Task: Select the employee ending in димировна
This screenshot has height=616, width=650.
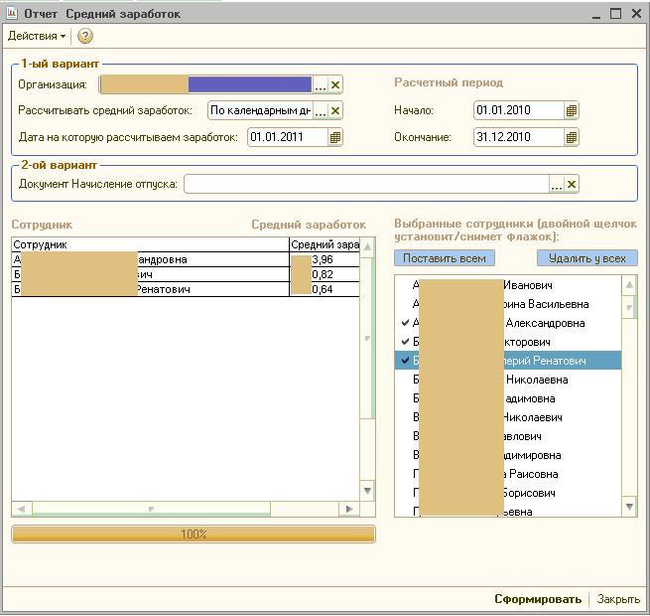Action: [508, 455]
